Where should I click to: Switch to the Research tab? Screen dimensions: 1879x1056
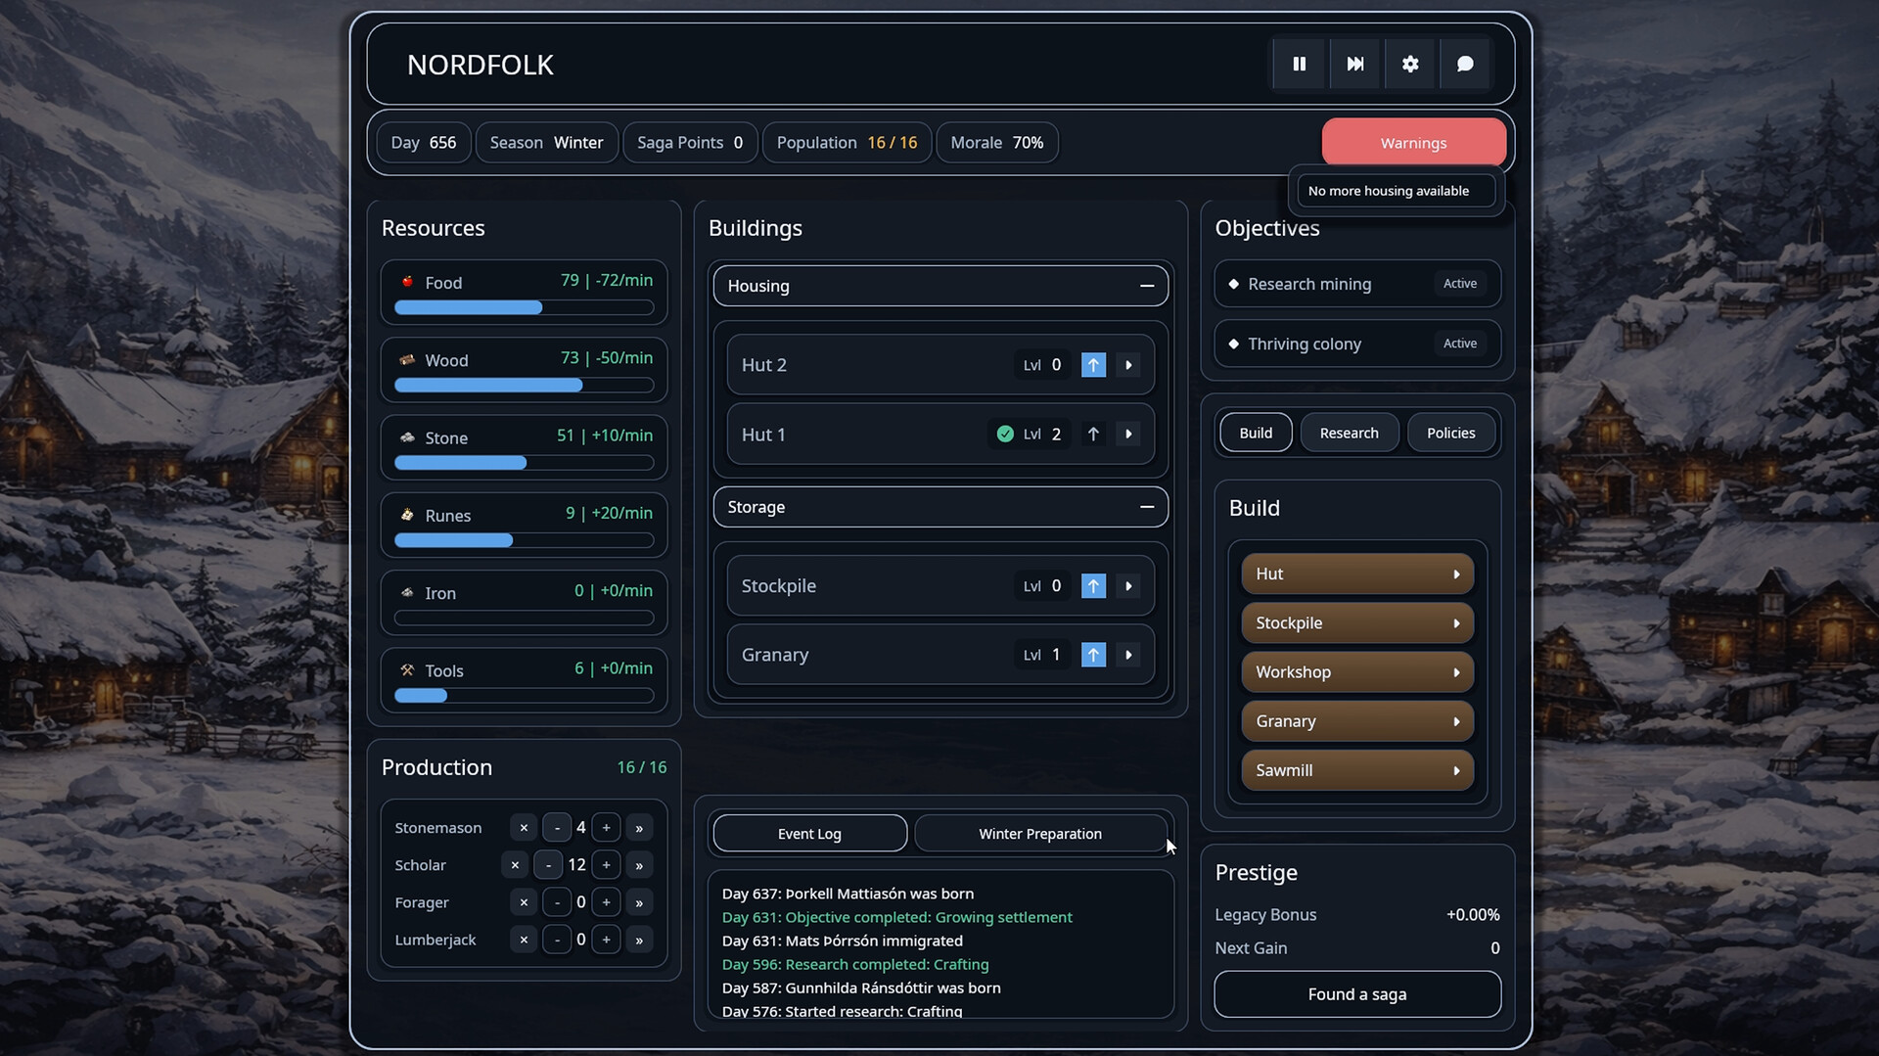[x=1349, y=433]
